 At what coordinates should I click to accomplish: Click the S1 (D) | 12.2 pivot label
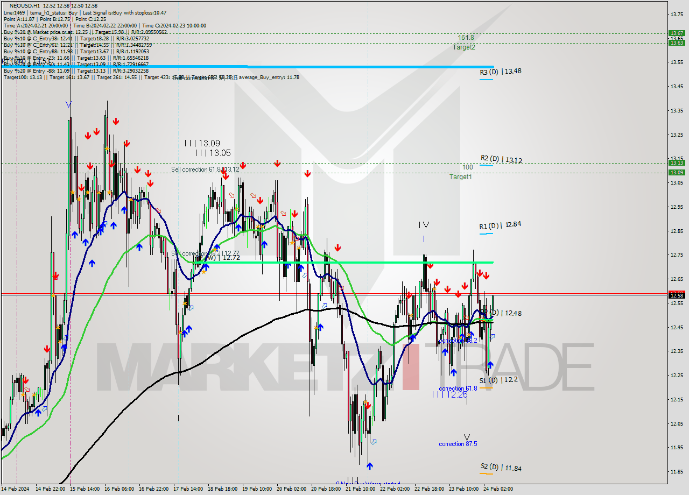point(498,380)
